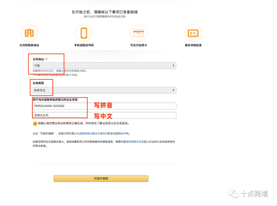Click the 肥肉丸公司 Chinese name field
Screen dimensions: 277x206
click(x=104, y=115)
